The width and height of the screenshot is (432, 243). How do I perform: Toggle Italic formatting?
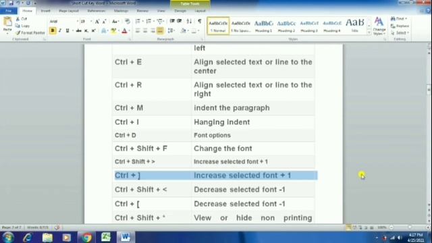60,30
